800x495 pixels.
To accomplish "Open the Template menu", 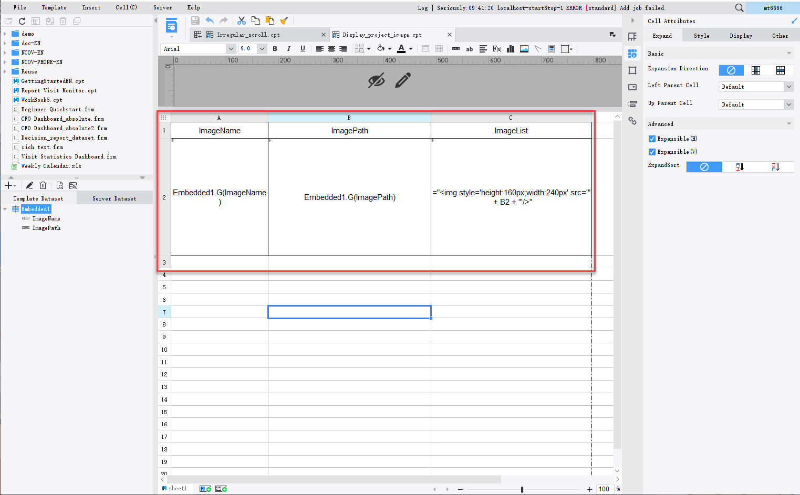I will point(54,7).
